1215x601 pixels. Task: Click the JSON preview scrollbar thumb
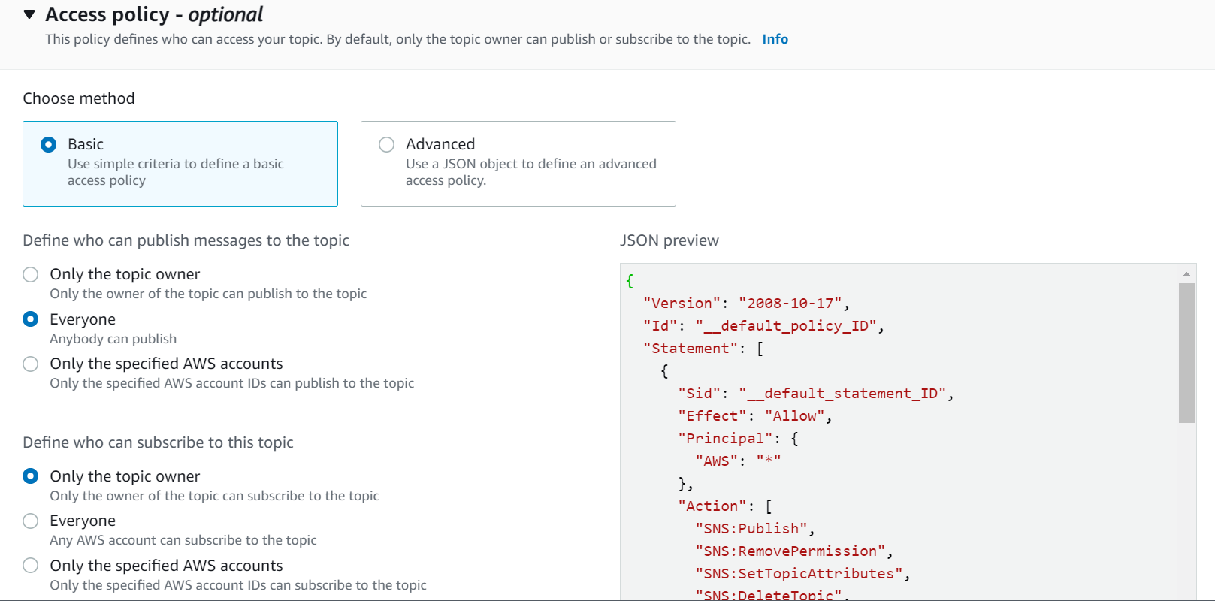[1186, 353]
